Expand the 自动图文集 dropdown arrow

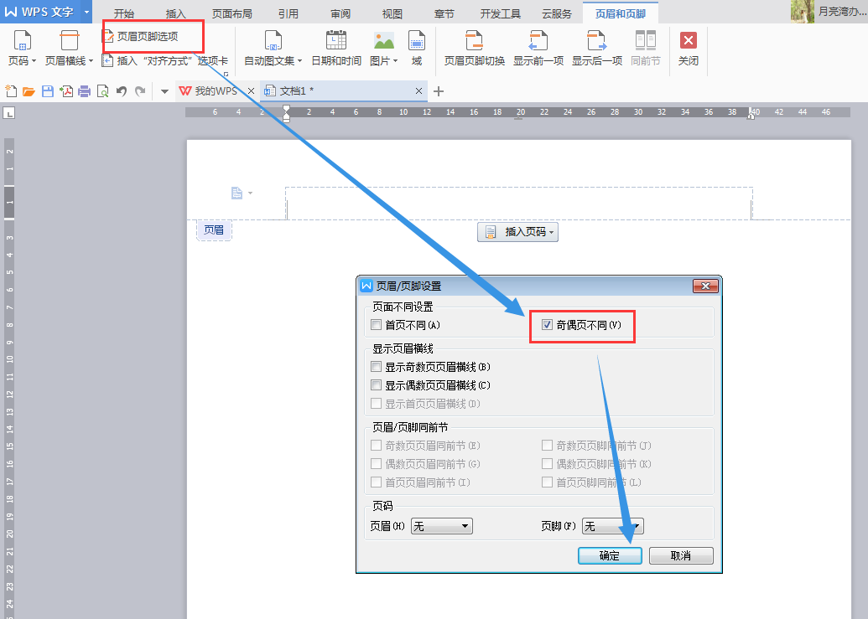[x=299, y=61]
